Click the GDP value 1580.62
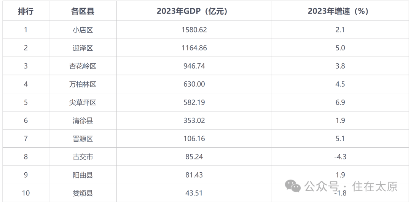Viewport: 411px width, 203px height. [194, 30]
